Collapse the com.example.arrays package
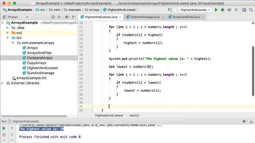This screenshot has width=255, height=143. 13,43
